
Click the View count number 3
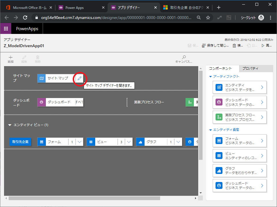click(x=121, y=142)
